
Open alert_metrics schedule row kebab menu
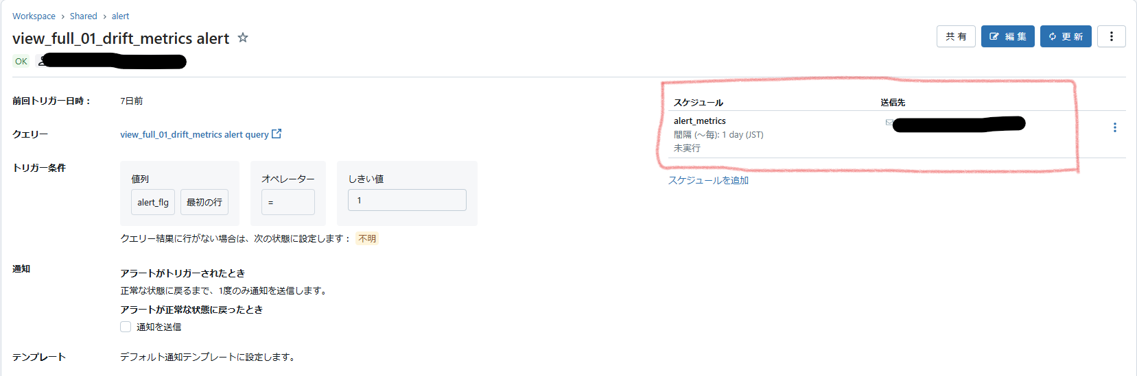point(1114,127)
